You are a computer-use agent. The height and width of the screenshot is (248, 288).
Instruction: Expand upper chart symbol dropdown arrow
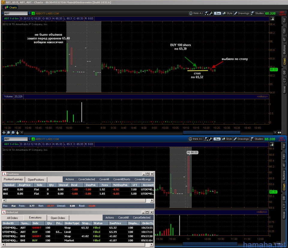[x=29, y=13]
